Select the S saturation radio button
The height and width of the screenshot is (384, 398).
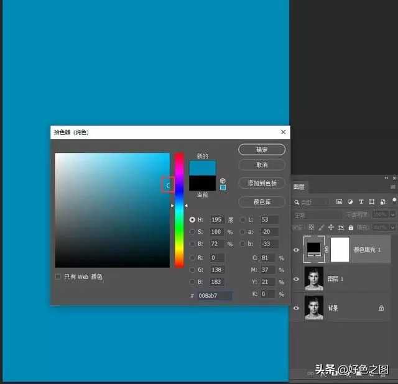pos(192,232)
